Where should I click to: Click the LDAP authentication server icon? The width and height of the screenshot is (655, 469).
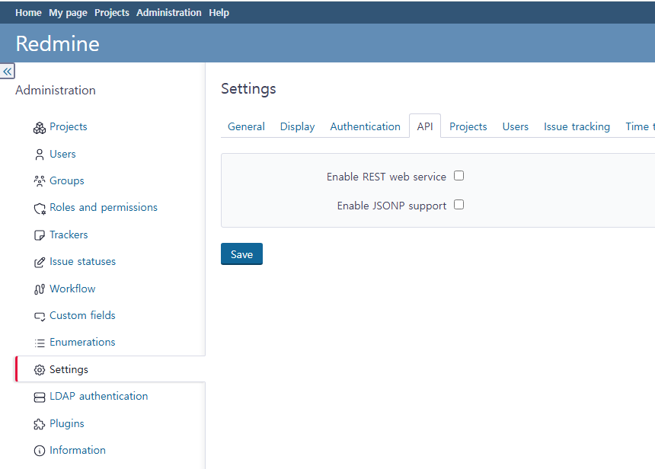pyautogui.click(x=40, y=397)
